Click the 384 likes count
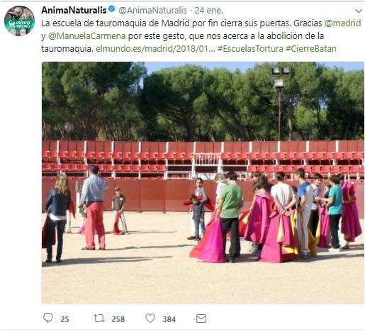This screenshot has height=332, width=365. pos(169,319)
